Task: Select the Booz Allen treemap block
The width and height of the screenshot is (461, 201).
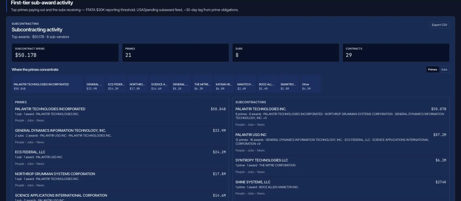Action: [x=267, y=84]
